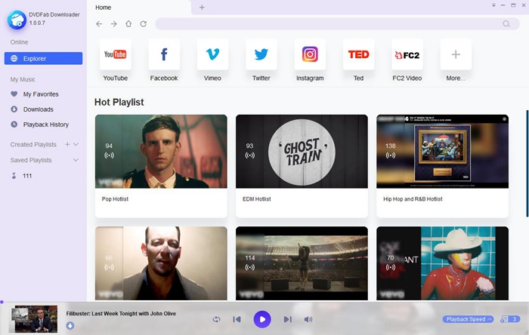Image resolution: width=529 pixels, height=335 pixels.
Task: Open the play queue showing 3 items
Action: pos(509,319)
